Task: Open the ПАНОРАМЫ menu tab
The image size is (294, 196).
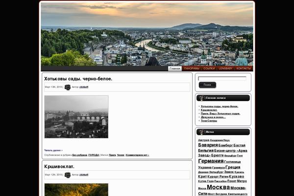Action: (x=192, y=69)
